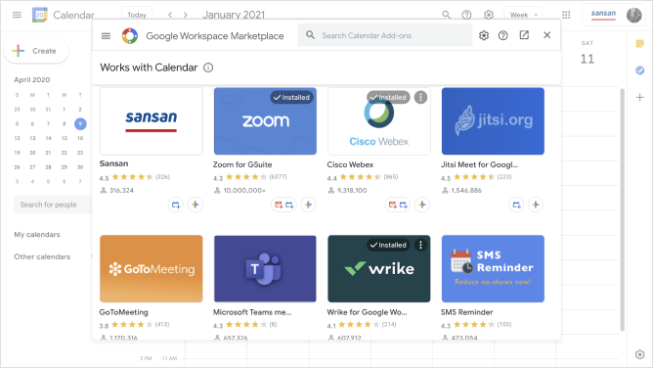This screenshot has width=653, height=368.
Task: Open the Marketplace hamburger menu
Action: (x=106, y=36)
